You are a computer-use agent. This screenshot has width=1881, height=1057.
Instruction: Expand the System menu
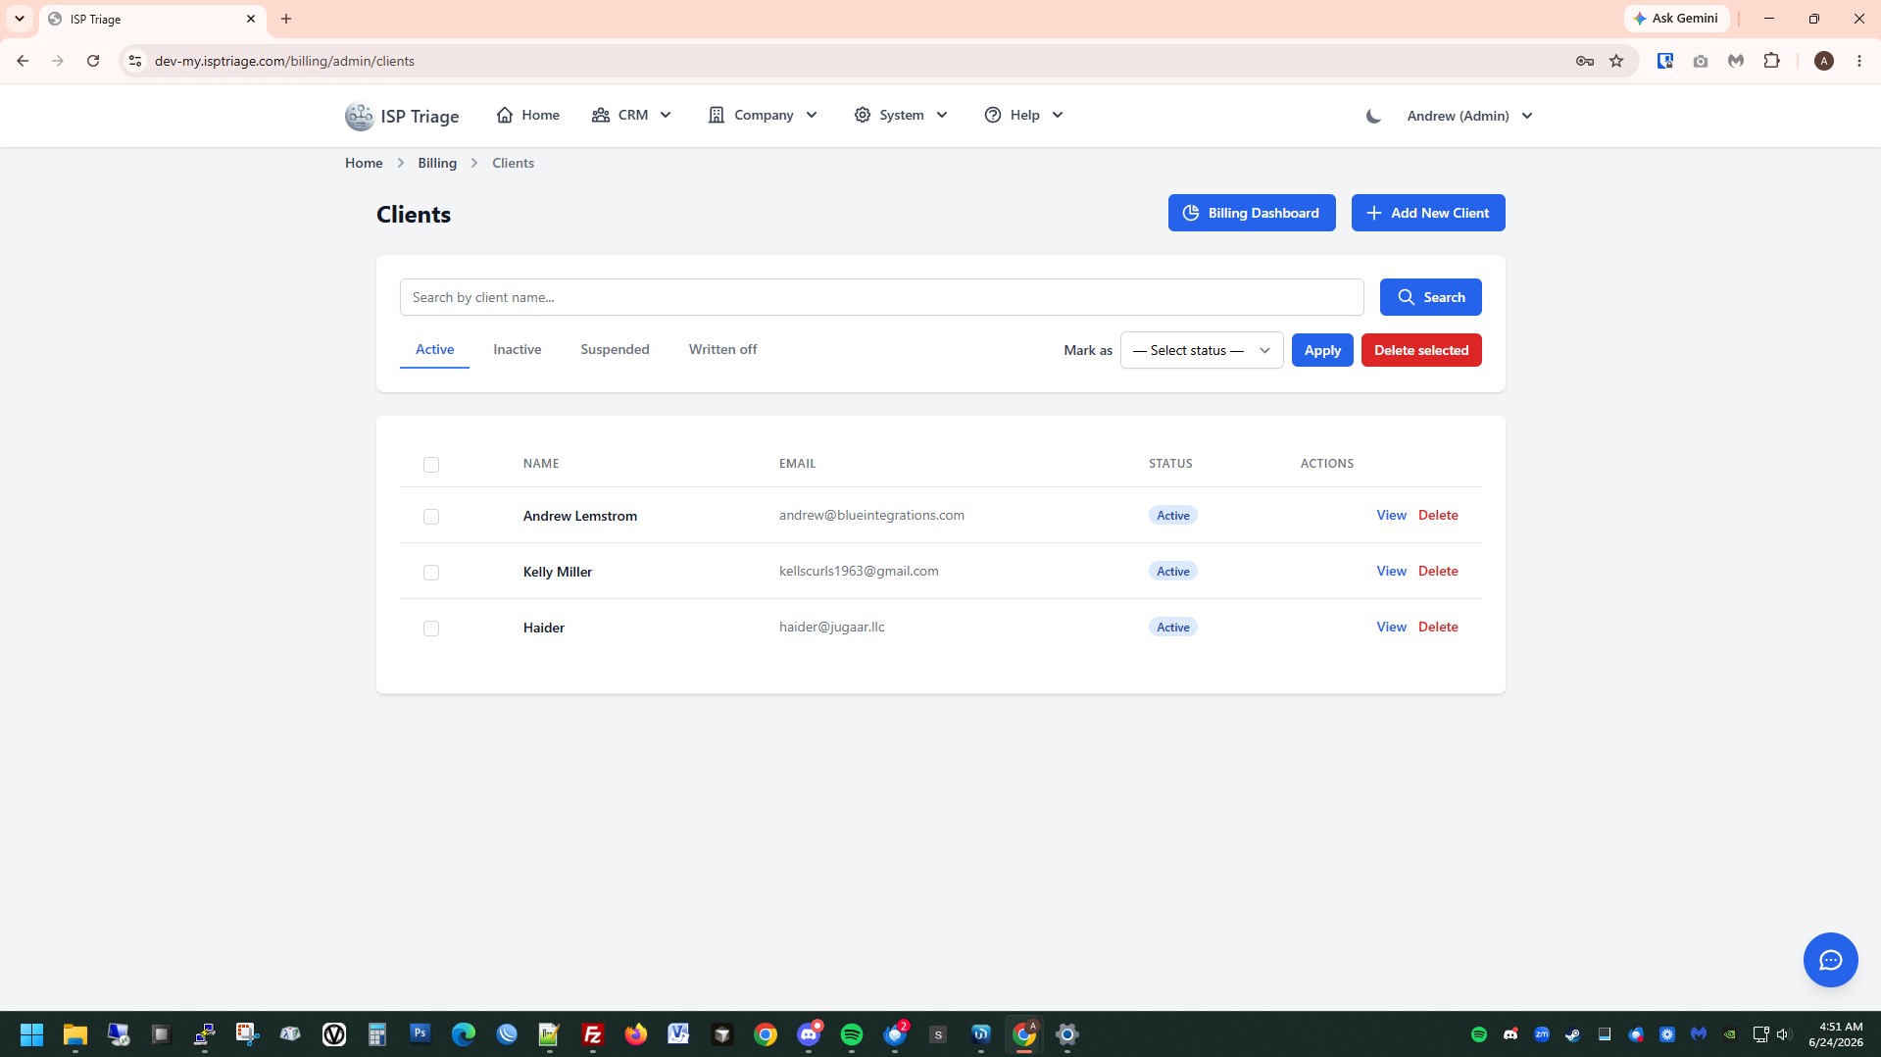(901, 116)
